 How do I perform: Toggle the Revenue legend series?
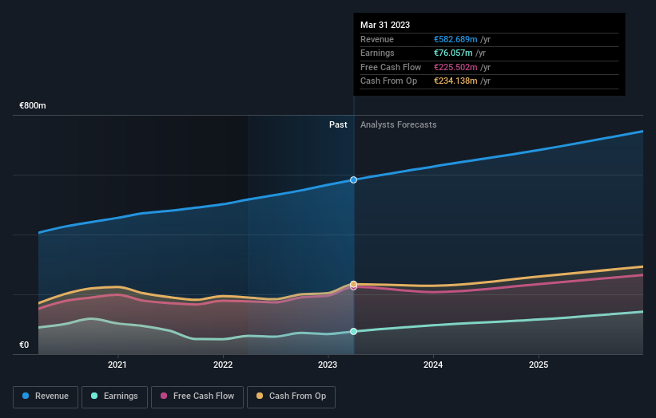click(x=46, y=396)
